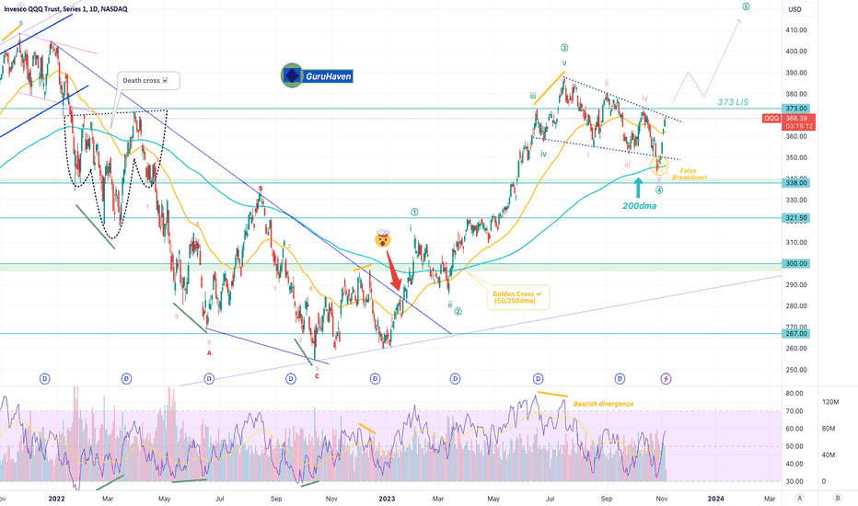858x506 pixels.
Task: Click the 70.00 indicator axis value
Action: coord(794,411)
